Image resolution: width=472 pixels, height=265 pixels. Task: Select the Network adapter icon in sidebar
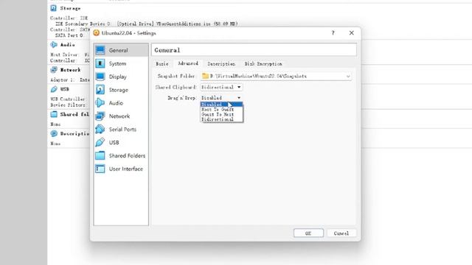click(100, 116)
